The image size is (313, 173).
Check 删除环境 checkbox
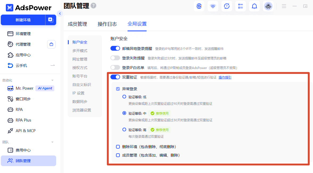pyautogui.click(x=118, y=147)
